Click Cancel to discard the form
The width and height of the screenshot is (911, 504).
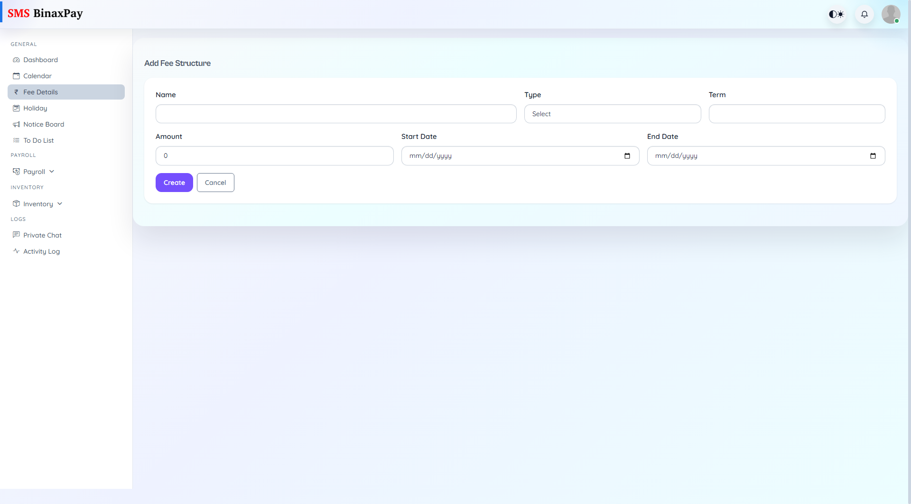tap(215, 183)
